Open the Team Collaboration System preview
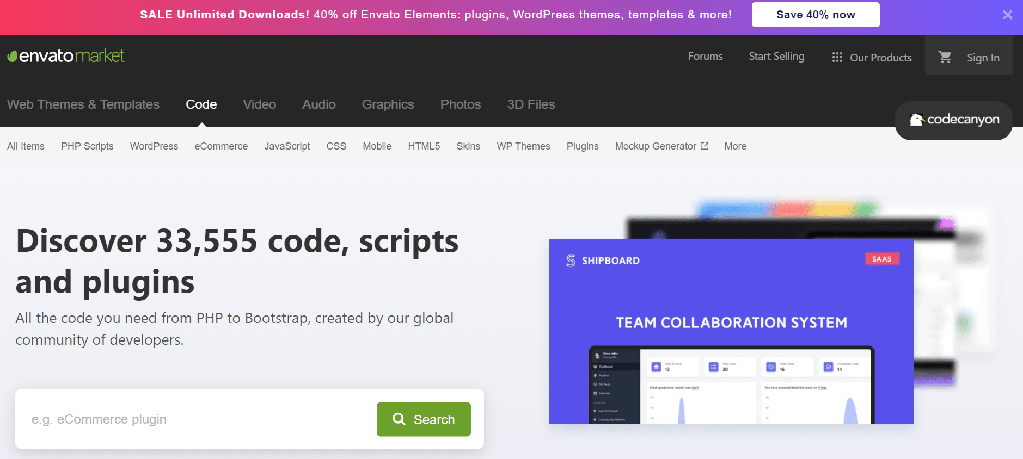 pyautogui.click(x=731, y=331)
